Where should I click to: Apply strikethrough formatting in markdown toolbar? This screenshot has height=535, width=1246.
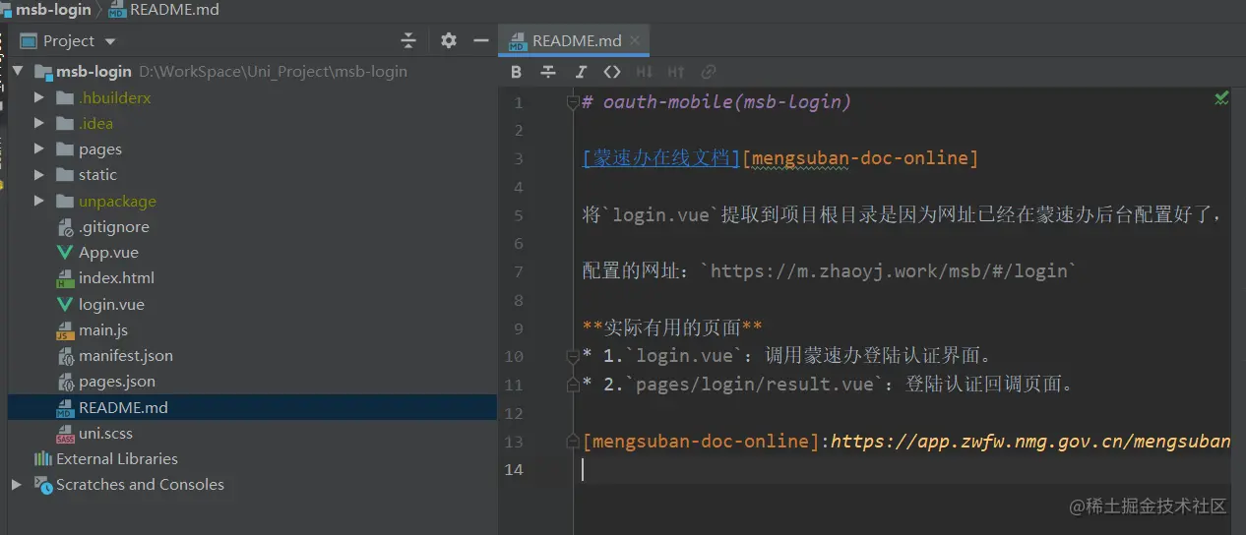(548, 72)
